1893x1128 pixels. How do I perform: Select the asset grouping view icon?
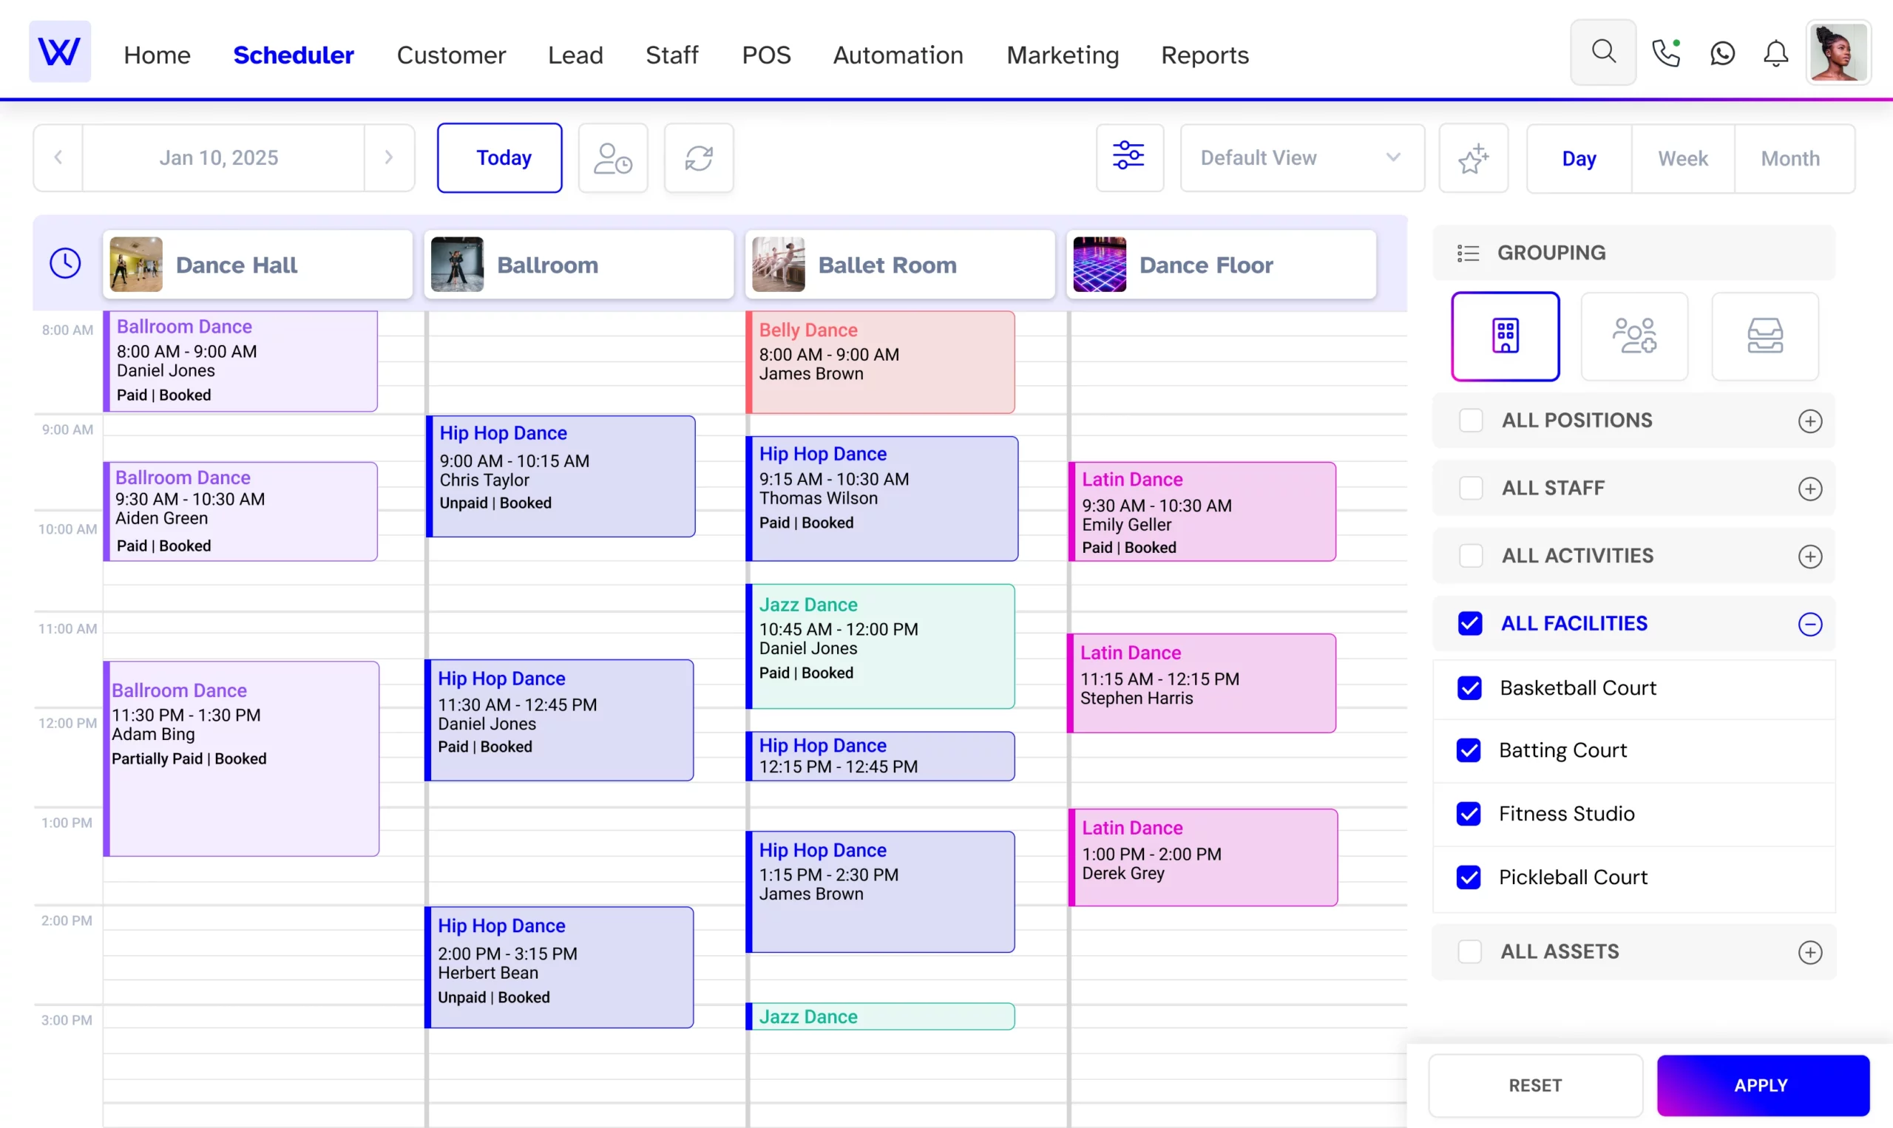1766,336
